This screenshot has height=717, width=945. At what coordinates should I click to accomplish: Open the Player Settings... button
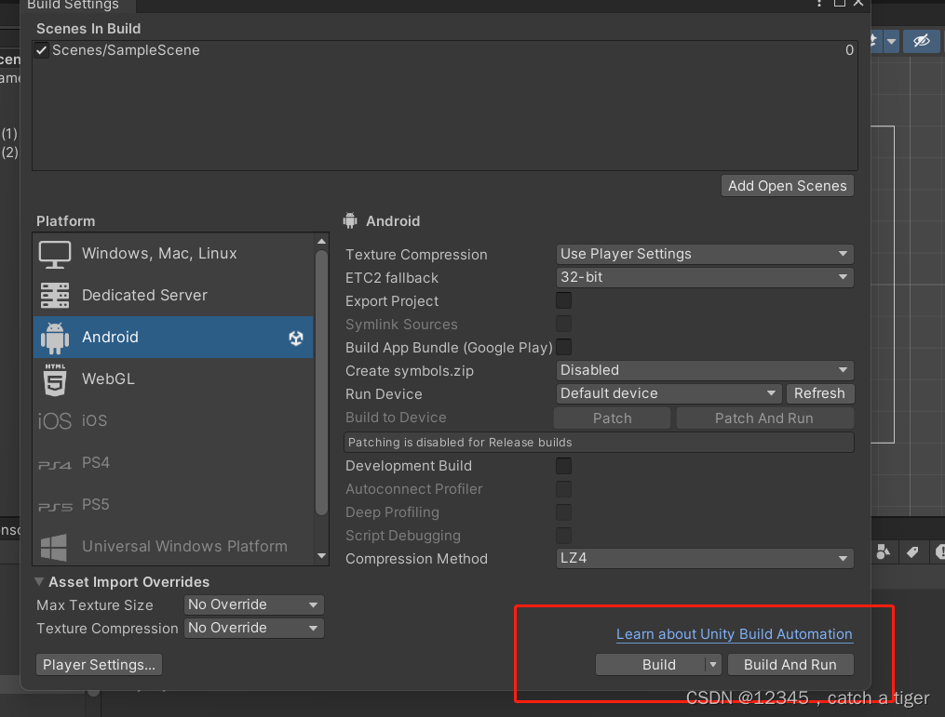pyautogui.click(x=100, y=665)
